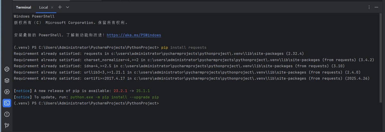Open the Python Console tool window
The height and width of the screenshot is (132, 385).
pyautogui.click(x=7, y=69)
